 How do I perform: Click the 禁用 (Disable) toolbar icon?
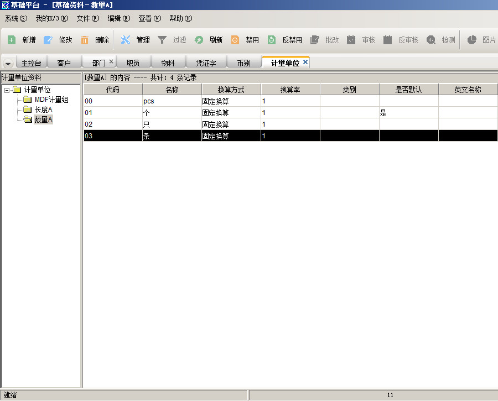pos(235,40)
